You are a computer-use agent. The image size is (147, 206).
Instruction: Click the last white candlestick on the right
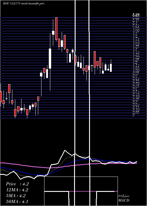(x=111, y=68)
